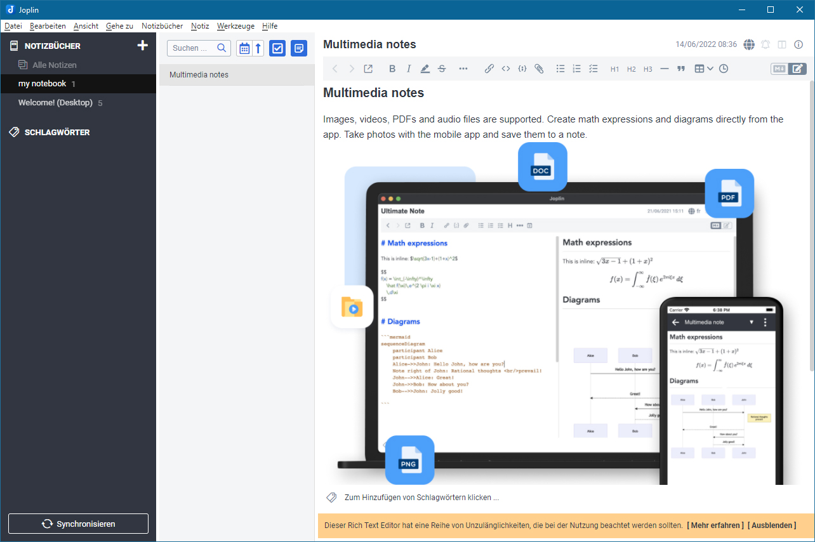Insert a numbered list
The height and width of the screenshot is (542, 815).
tap(577, 69)
